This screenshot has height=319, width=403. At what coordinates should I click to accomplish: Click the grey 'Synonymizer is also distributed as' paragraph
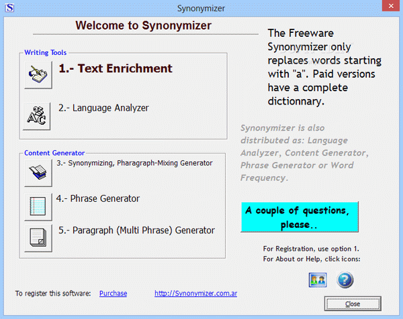[304, 153]
